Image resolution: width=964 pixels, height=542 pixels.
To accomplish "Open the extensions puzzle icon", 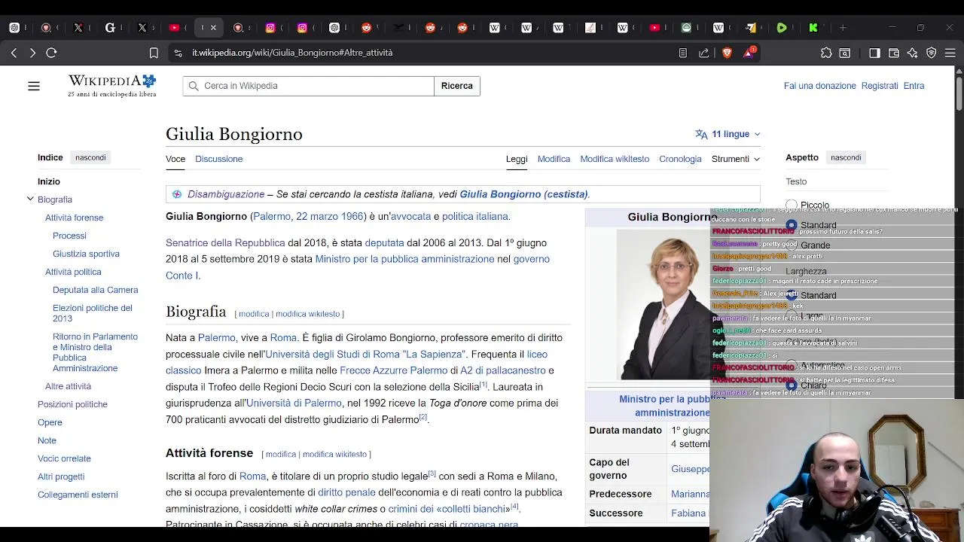I will pos(826,53).
